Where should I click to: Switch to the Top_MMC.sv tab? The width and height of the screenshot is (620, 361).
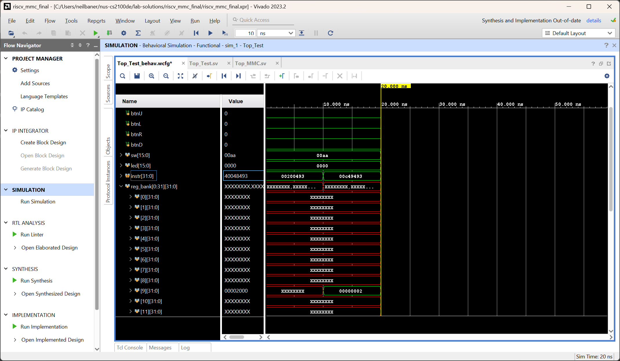(x=251, y=63)
